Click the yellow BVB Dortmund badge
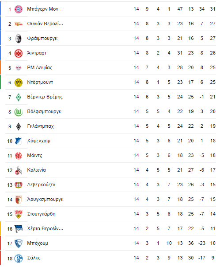The width and height of the screenshot is (216, 267). pyautogui.click(x=18, y=82)
